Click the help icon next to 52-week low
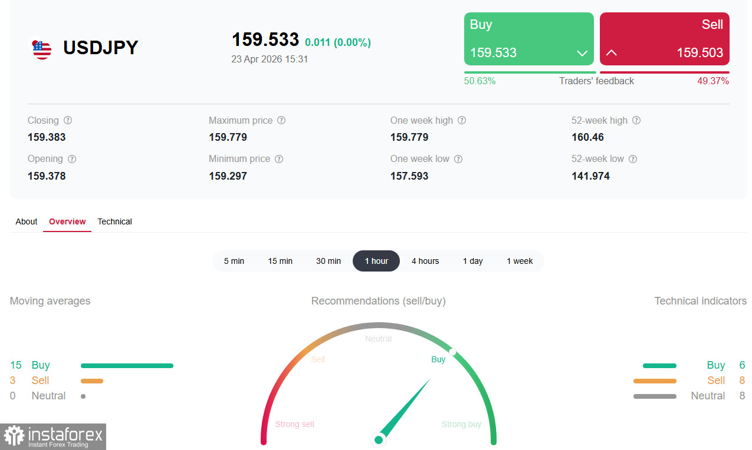The width and height of the screenshot is (752, 450). click(x=633, y=159)
